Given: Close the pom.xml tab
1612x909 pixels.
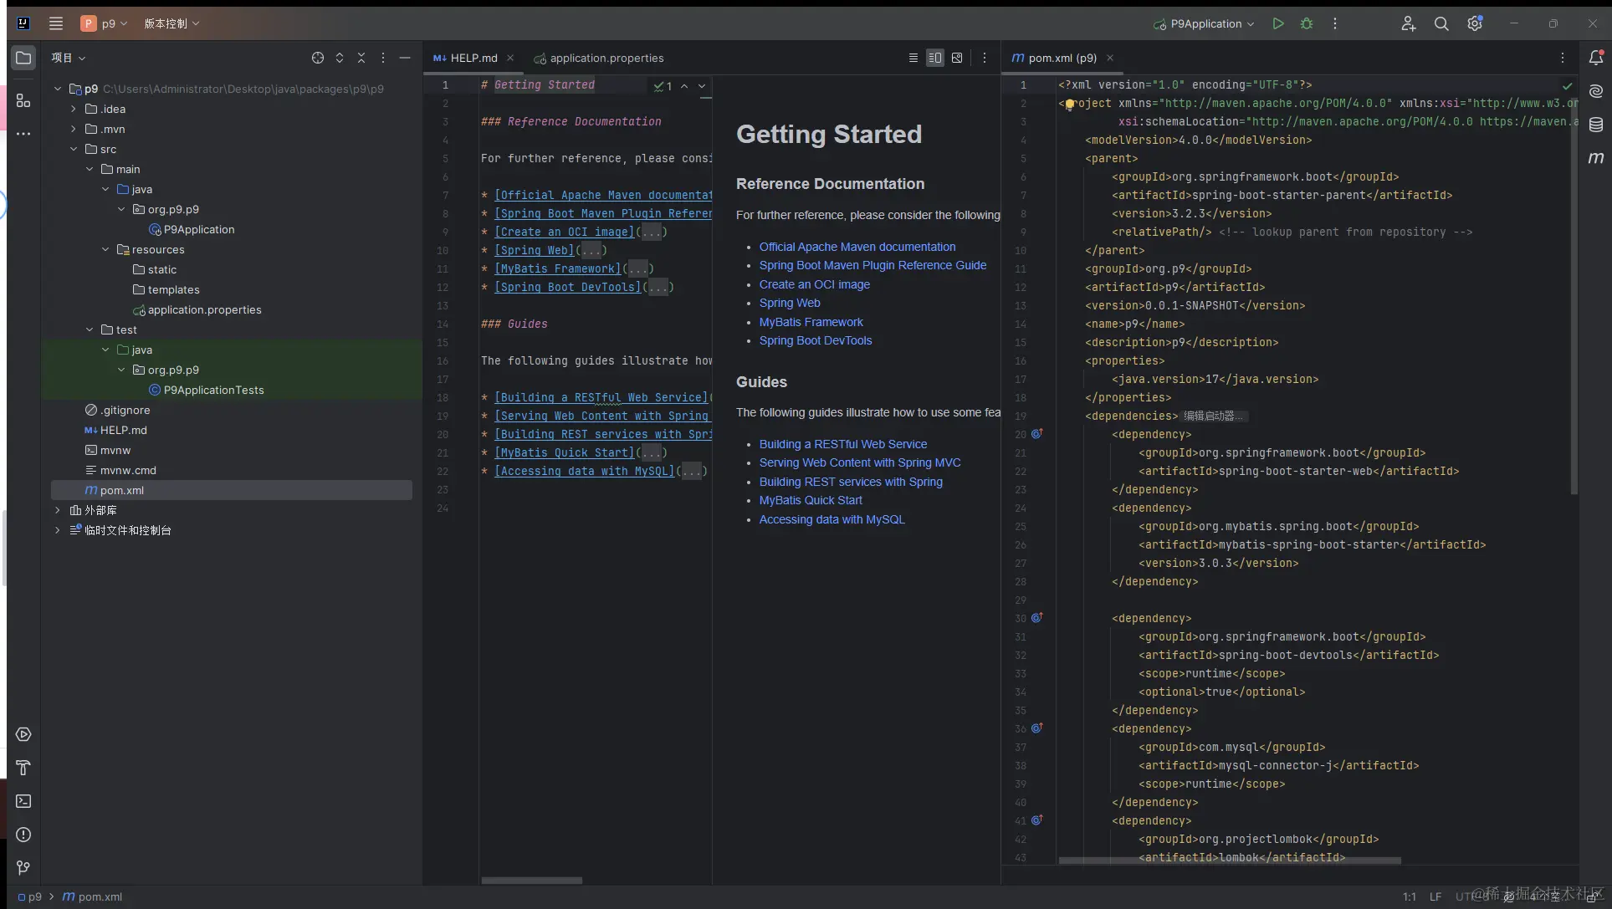Looking at the screenshot, I should pos(1110,58).
